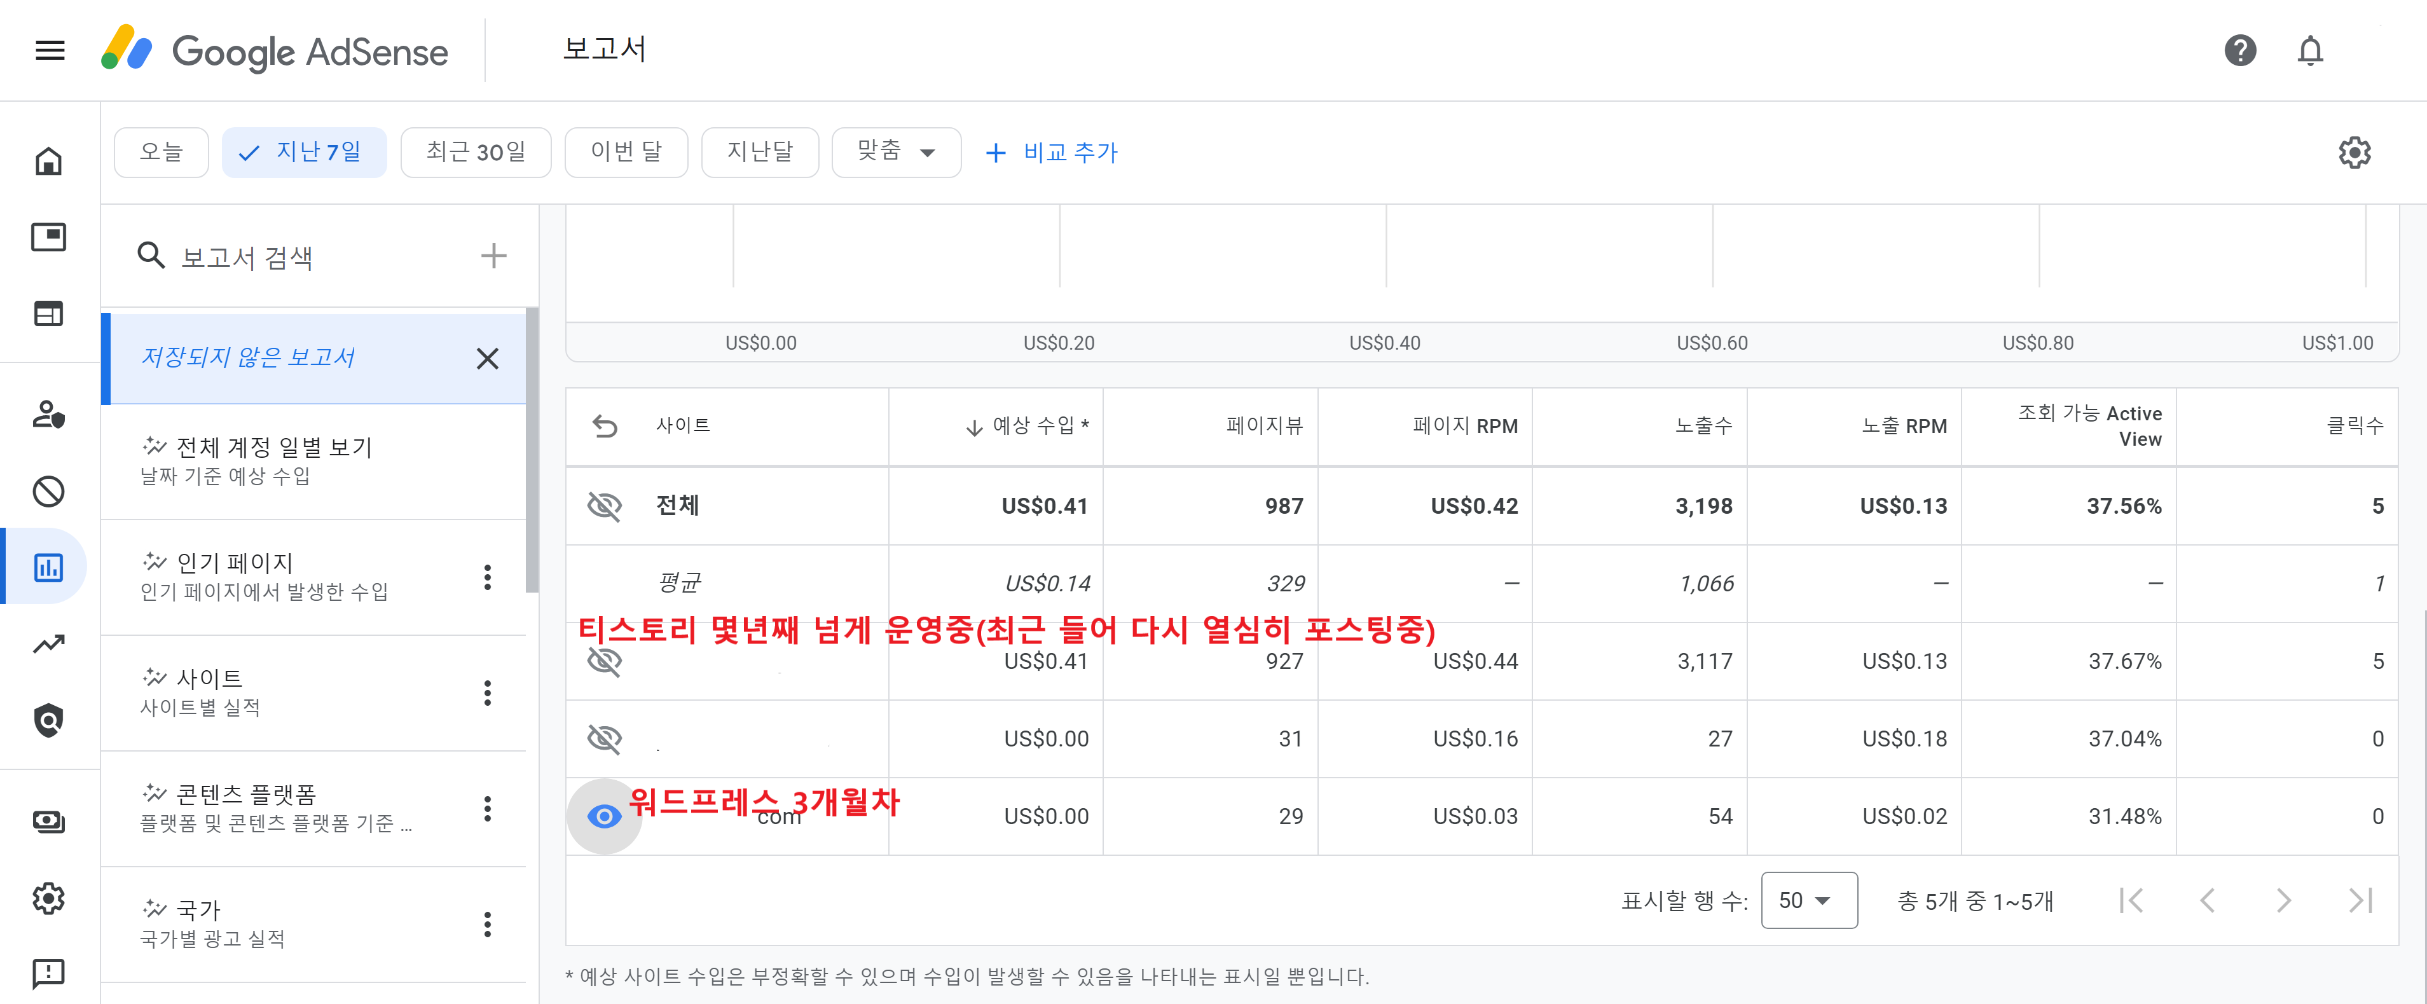Sort by 클릭수 column header
Viewport: 2427px width, 1004px height.
pos(2355,427)
